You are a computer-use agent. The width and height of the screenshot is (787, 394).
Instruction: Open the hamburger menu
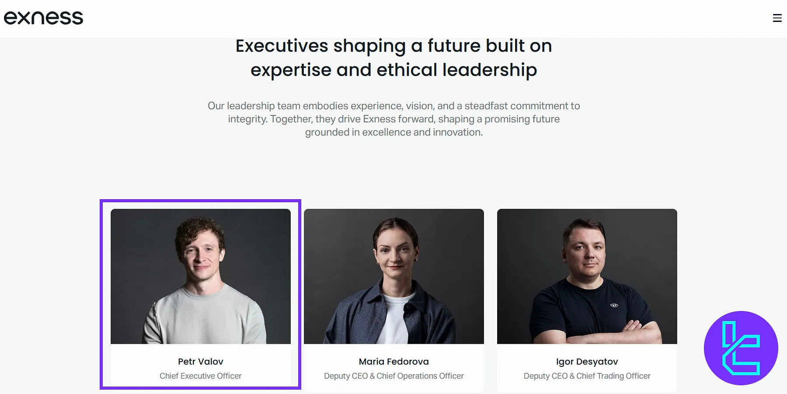point(777,18)
